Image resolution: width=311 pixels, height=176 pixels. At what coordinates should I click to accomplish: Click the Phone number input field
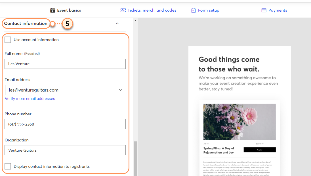(x=65, y=124)
